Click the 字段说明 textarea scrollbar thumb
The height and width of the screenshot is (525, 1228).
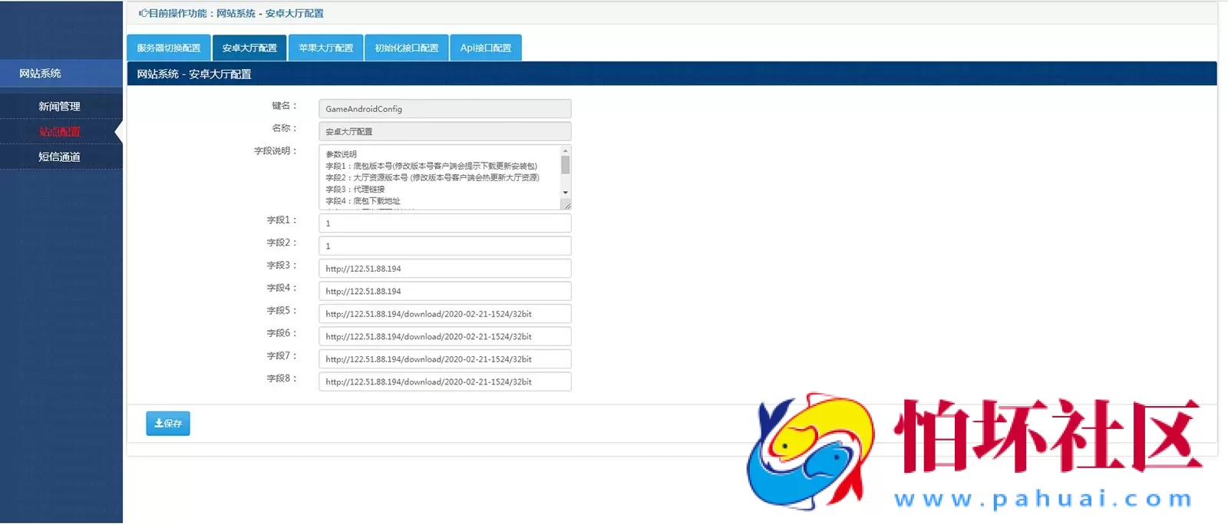coord(566,165)
